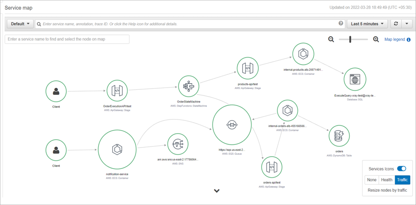Click the OrderExecutionAPI/test API Gateway node
Viewport: 416px width, 205px height.
(117, 90)
